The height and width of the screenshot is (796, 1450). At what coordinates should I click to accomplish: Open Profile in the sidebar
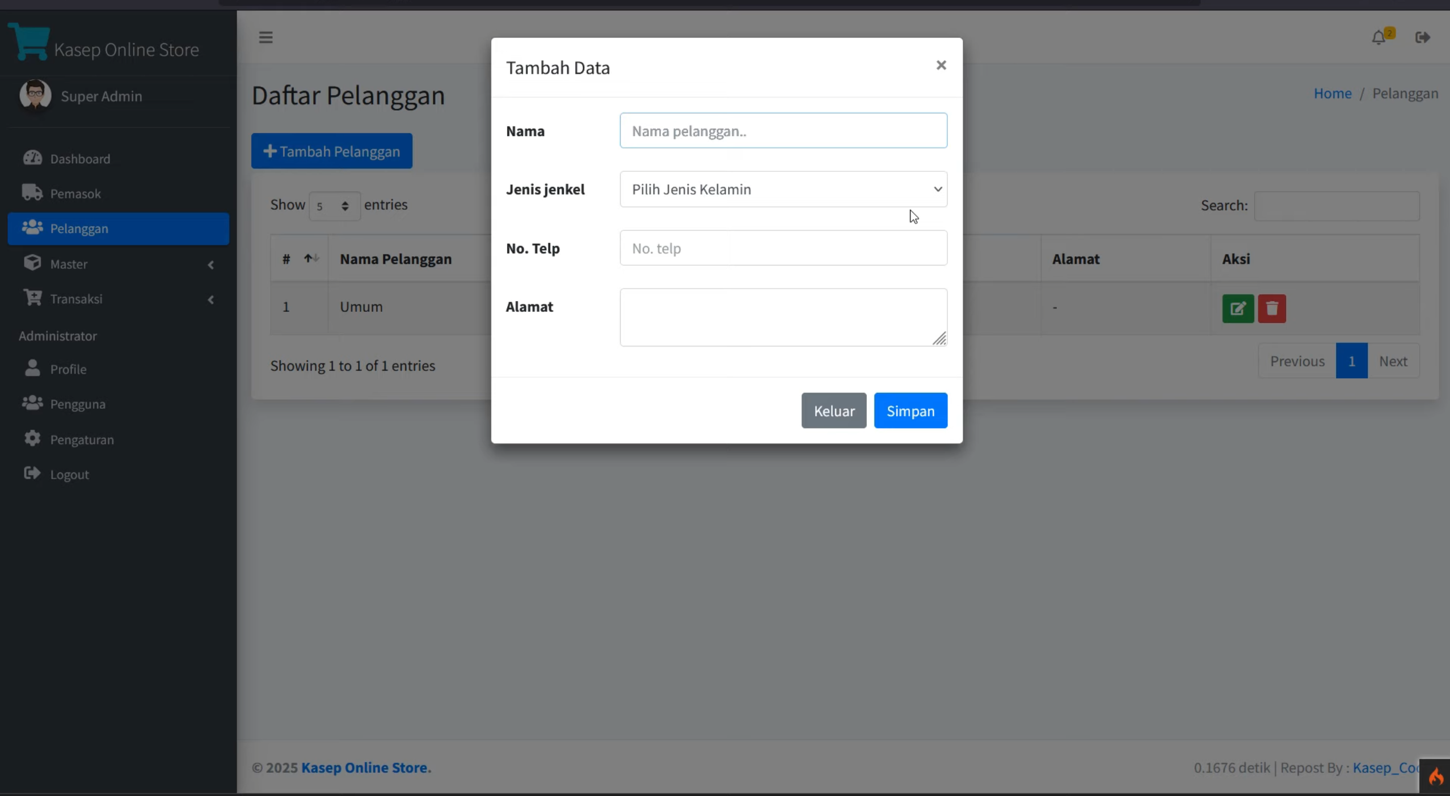click(119, 369)
